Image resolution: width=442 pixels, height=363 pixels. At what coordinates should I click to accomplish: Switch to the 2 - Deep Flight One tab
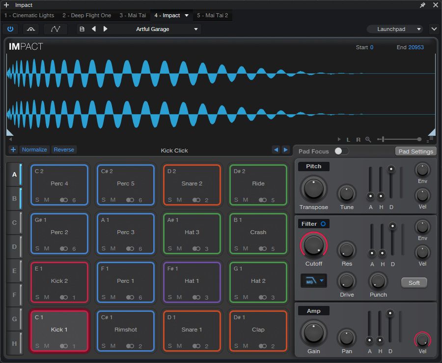(x=86, y=15)
